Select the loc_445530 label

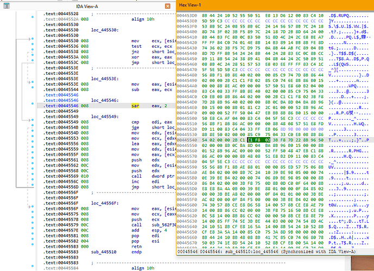[x=105, y=30]
